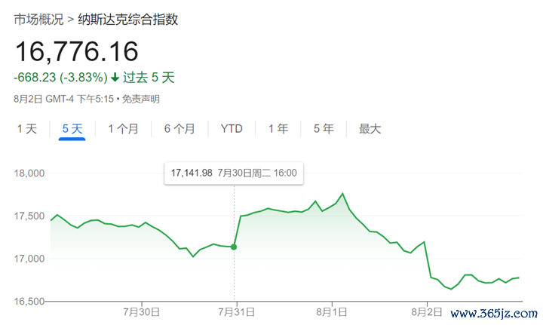
Task: Click the change text -668.23 (-3.83%)
Action: pos(60,77)
